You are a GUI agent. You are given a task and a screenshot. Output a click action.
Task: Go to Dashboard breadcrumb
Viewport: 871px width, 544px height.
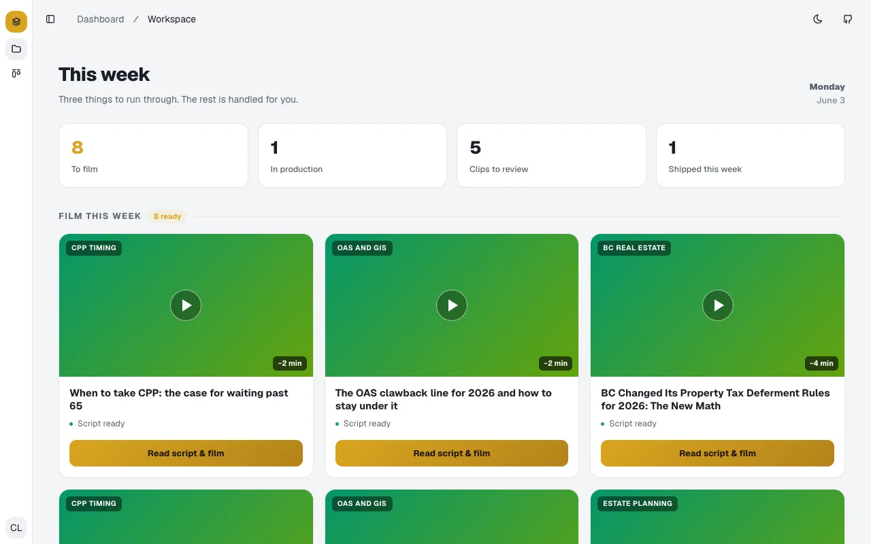101,19
